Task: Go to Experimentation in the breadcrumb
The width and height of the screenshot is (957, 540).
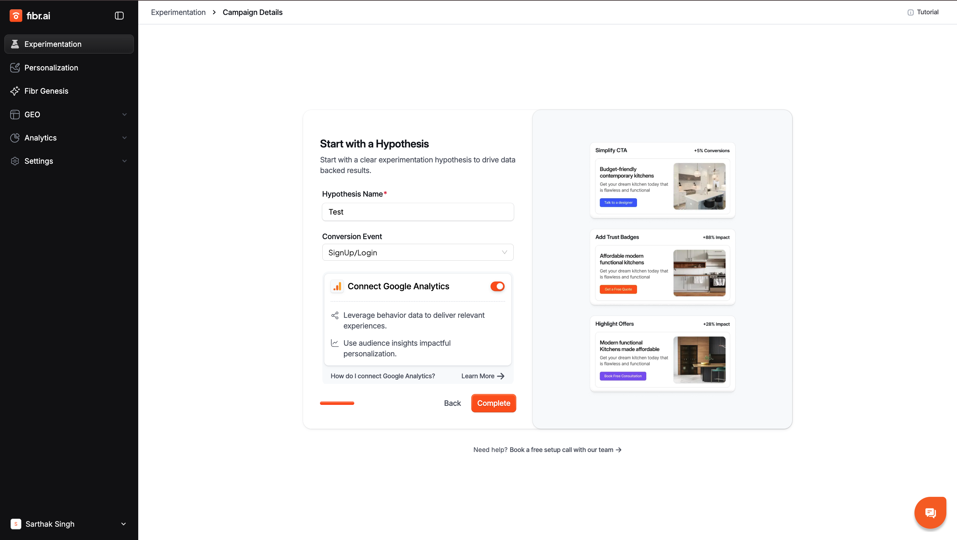Action: 178,12
